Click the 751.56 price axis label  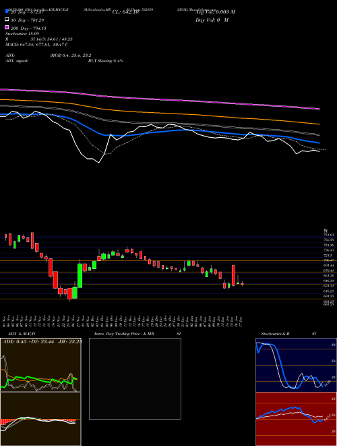[x=328, y=245]
